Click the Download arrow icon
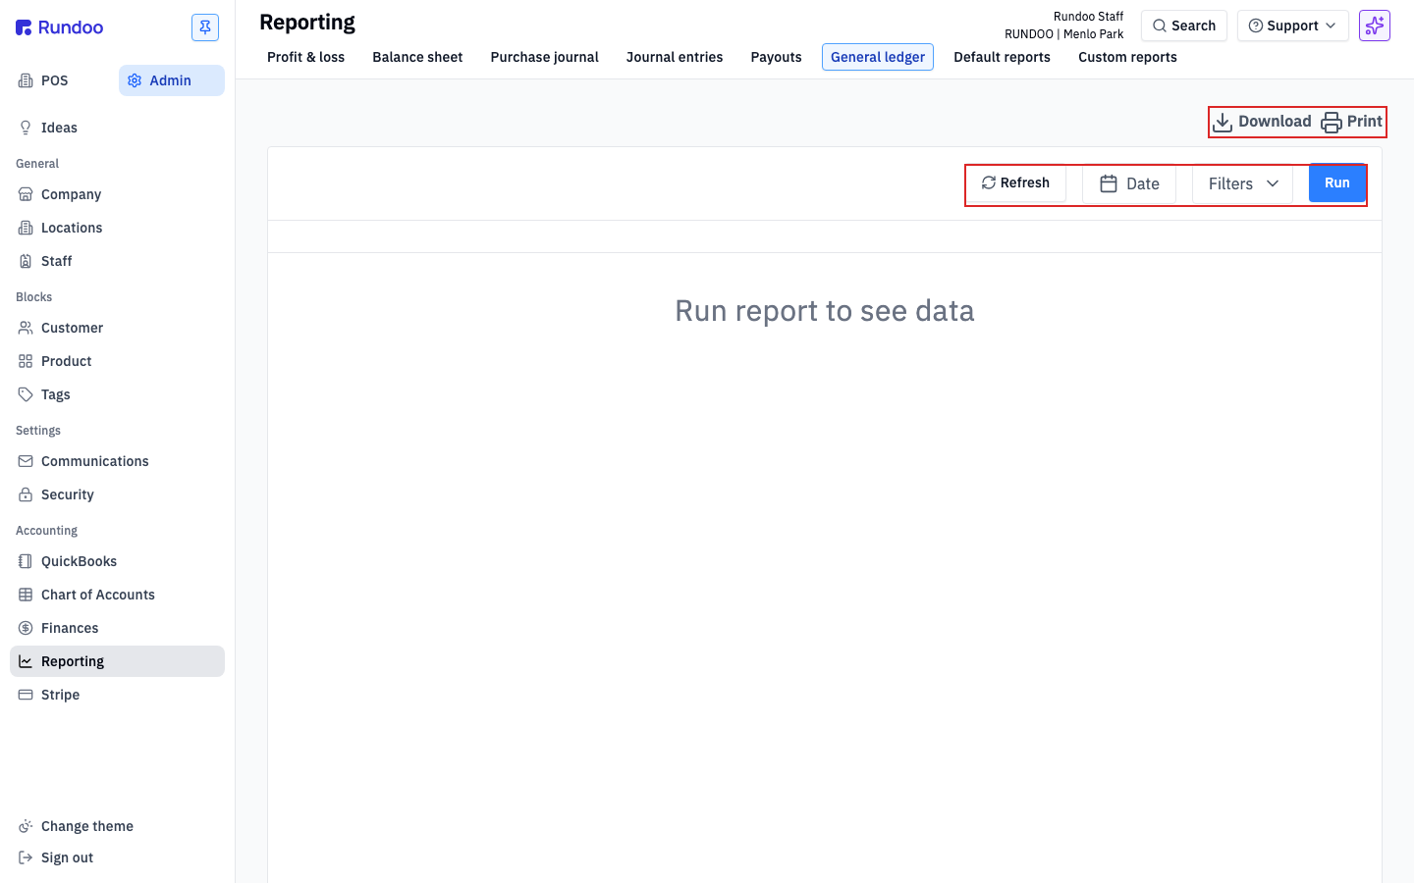Viewport: 1414px width, 883px height. coord(1223,122)
